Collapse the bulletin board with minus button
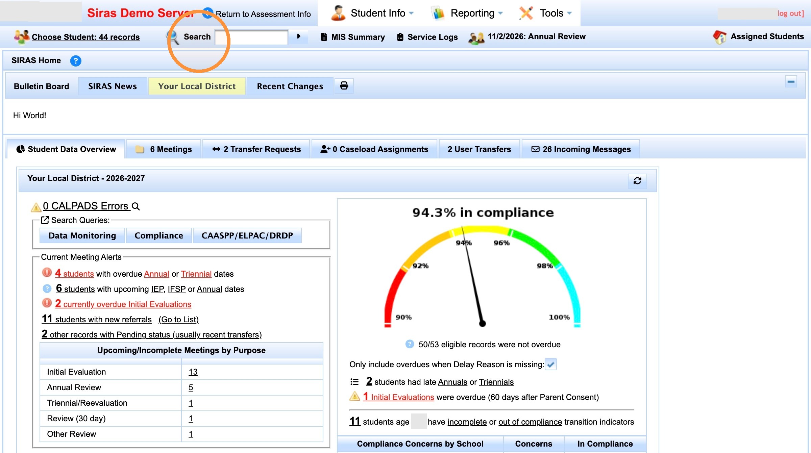811x453 pixels. pos(791,81)
